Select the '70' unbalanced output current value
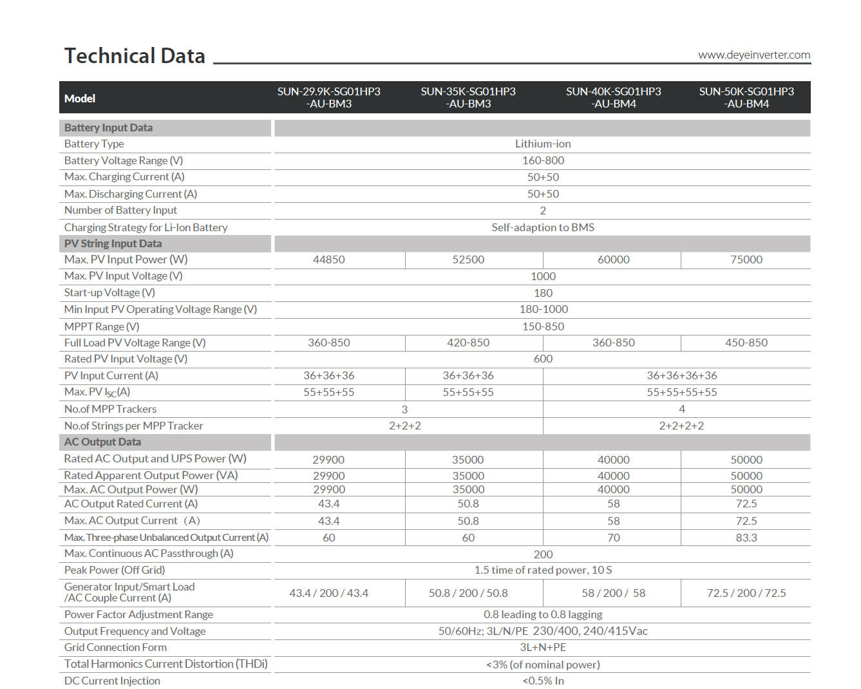 coord(614,538)
